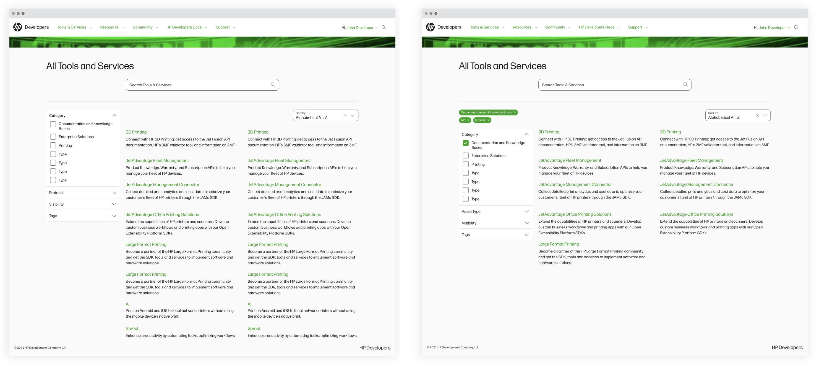
Task: Open Sort by dropdown in left window
Action: pos(353,116)
